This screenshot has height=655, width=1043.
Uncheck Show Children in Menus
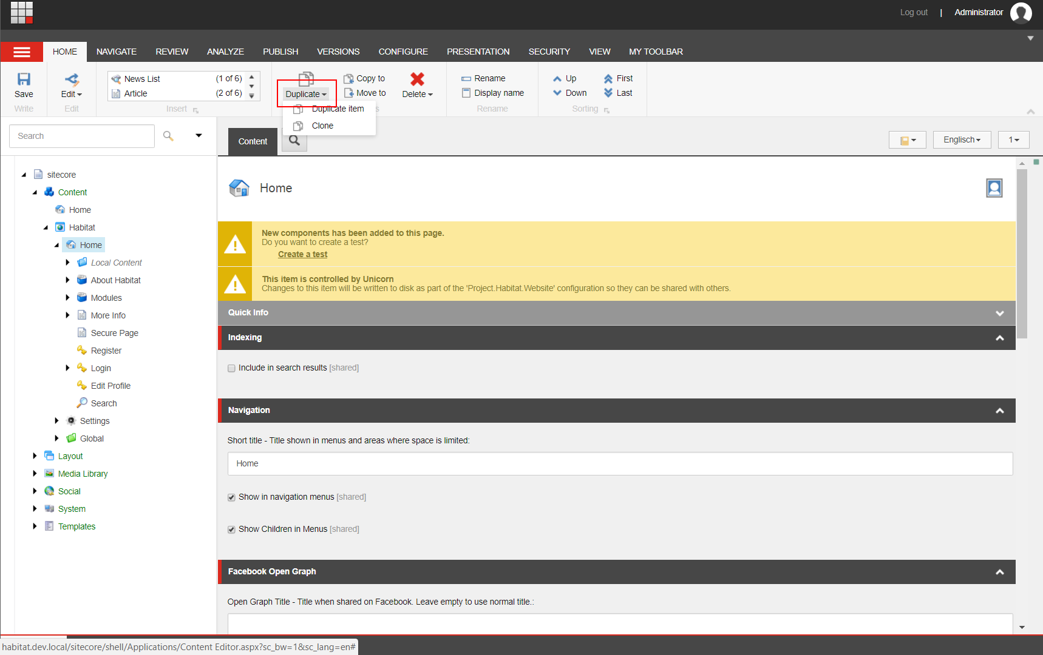tap(231, 529)
